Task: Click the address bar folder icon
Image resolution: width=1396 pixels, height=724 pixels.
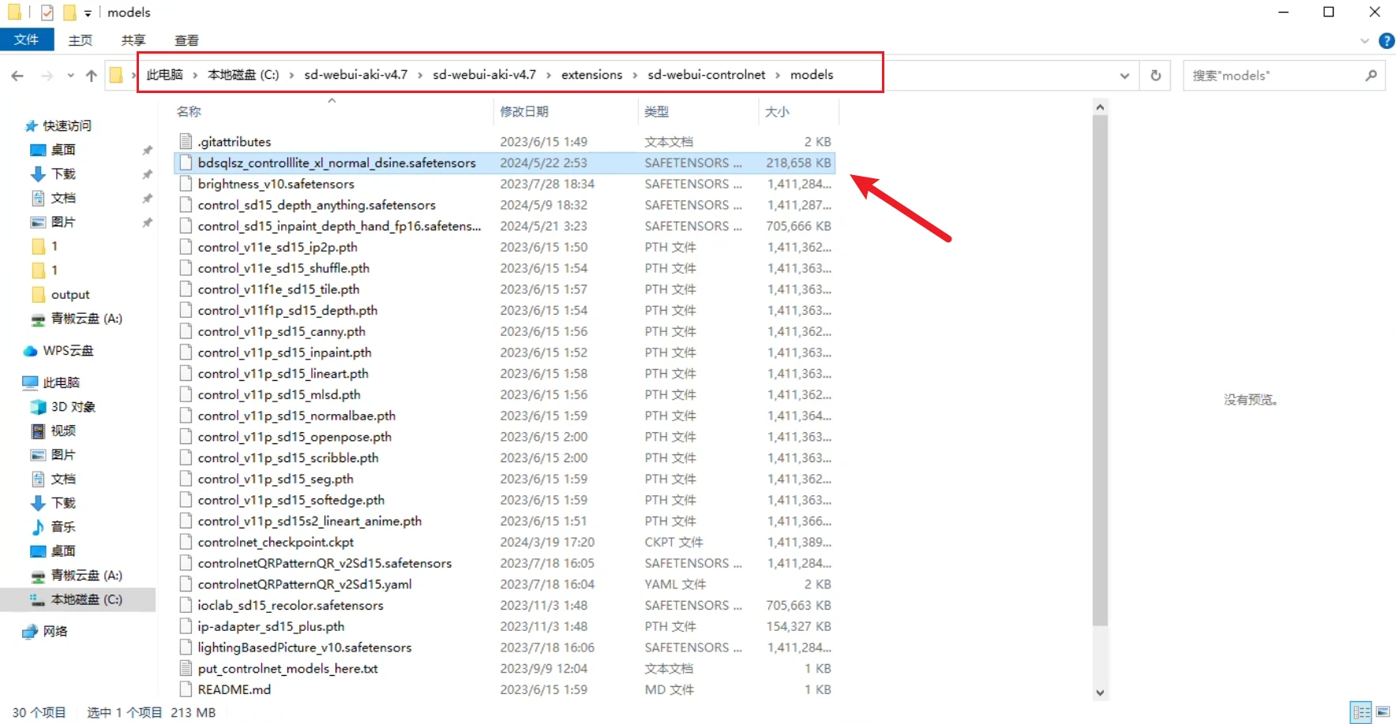Action: [116, 76]
